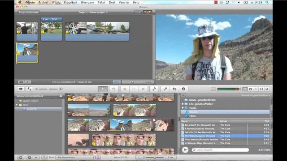This screenshot has height=161, width=287.
Task: Reject selection with the X tool
Action: tap(143, 89)
